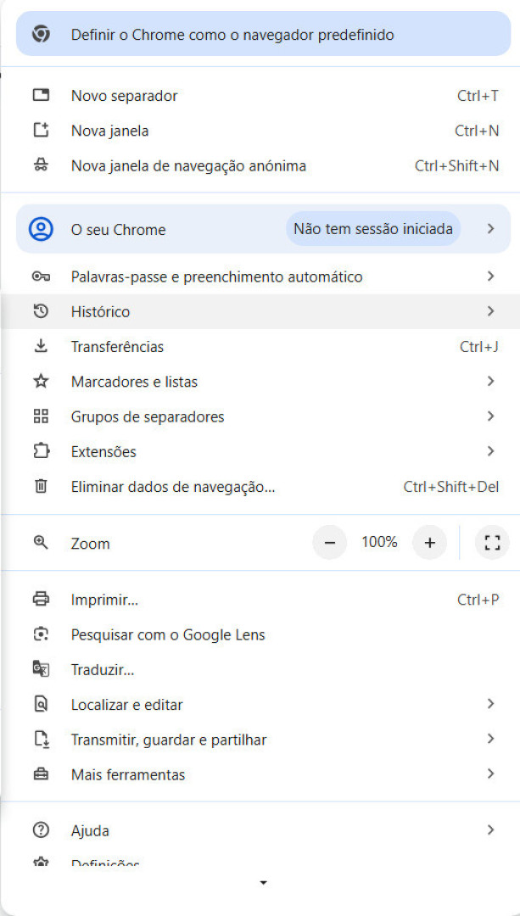The width and height of the screenshot is (520, 916).
Task: Select the printer icon next to Imprimir
Action: [x=41, y=599]
